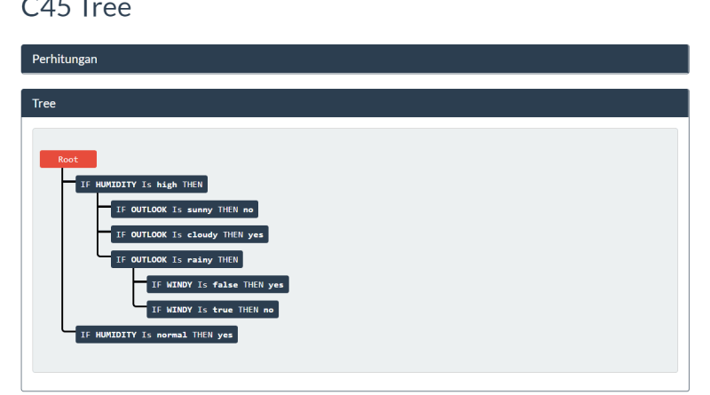Select the red Root node
710x395 pixels.
68,159
